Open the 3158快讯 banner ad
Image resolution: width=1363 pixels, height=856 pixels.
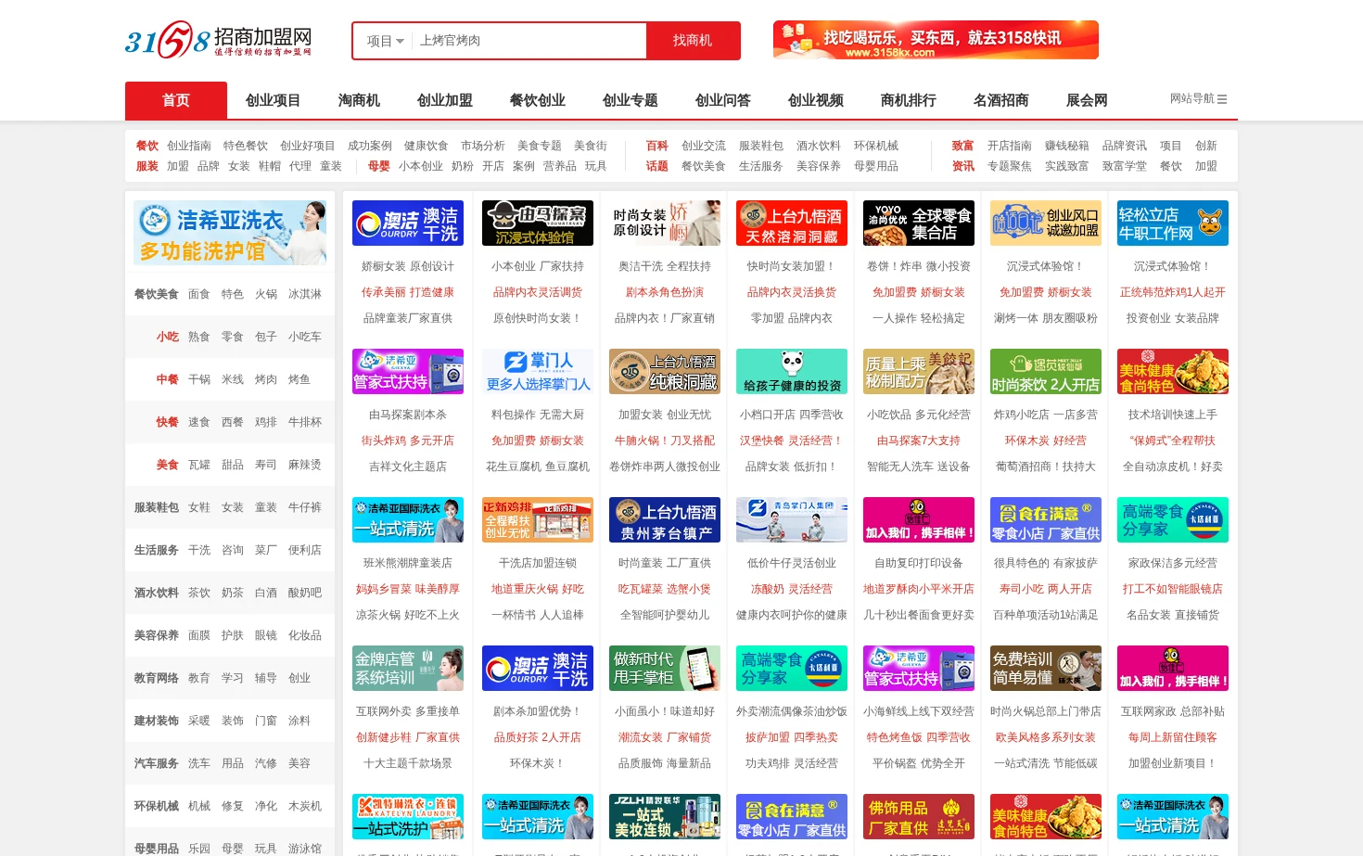click(936, 40)
